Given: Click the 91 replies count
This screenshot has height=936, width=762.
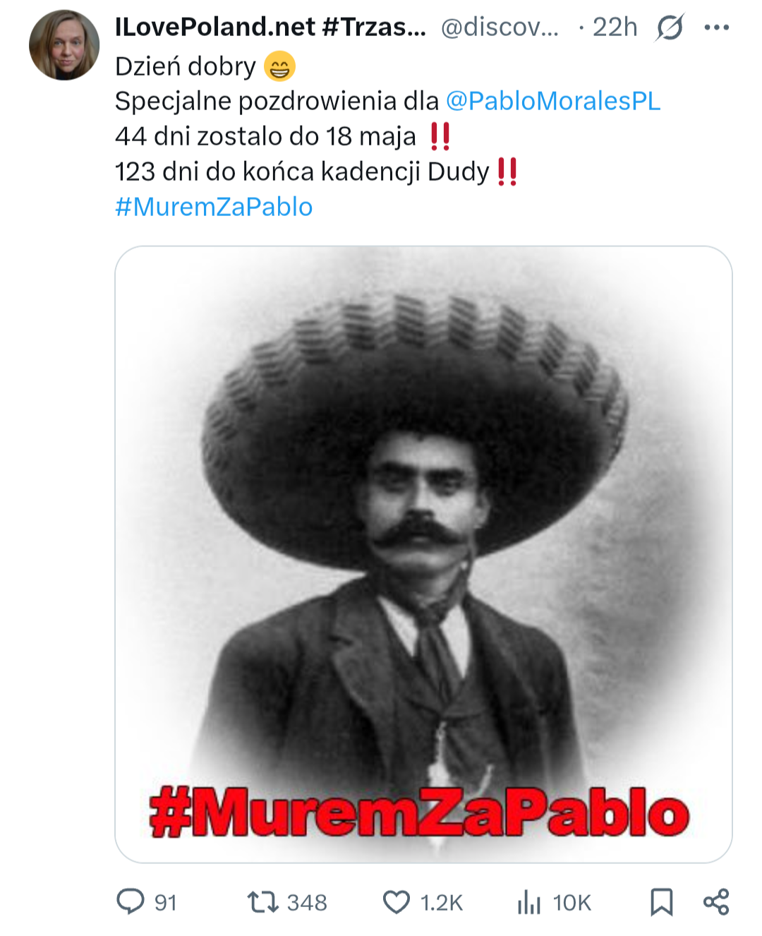Looking at the screenshot, I should (x=166, y=902).
